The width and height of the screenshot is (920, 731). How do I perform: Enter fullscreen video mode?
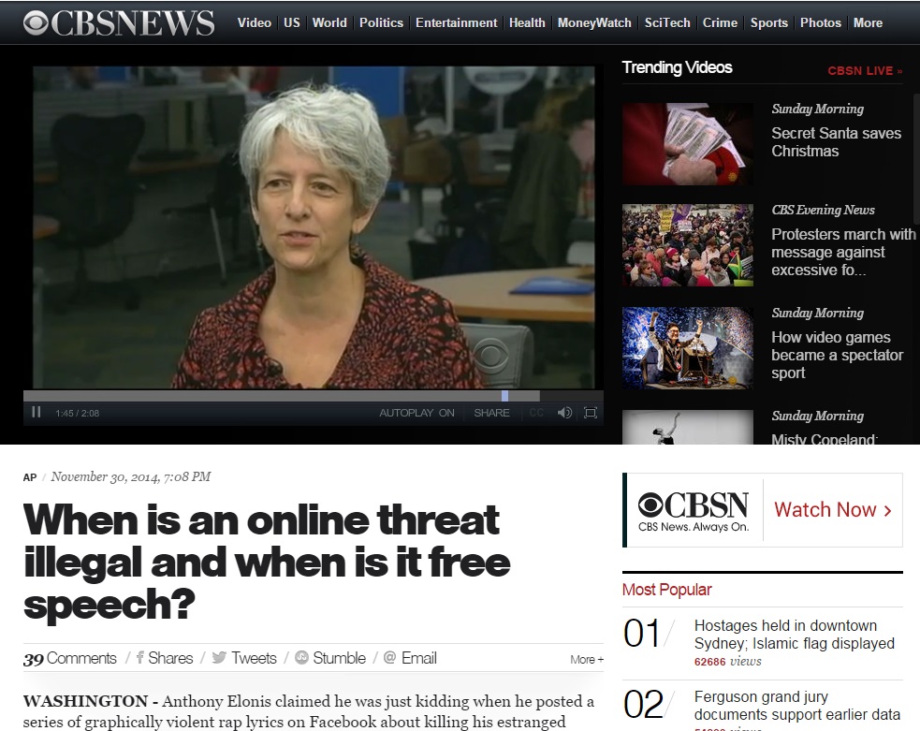tap(591, 413)
